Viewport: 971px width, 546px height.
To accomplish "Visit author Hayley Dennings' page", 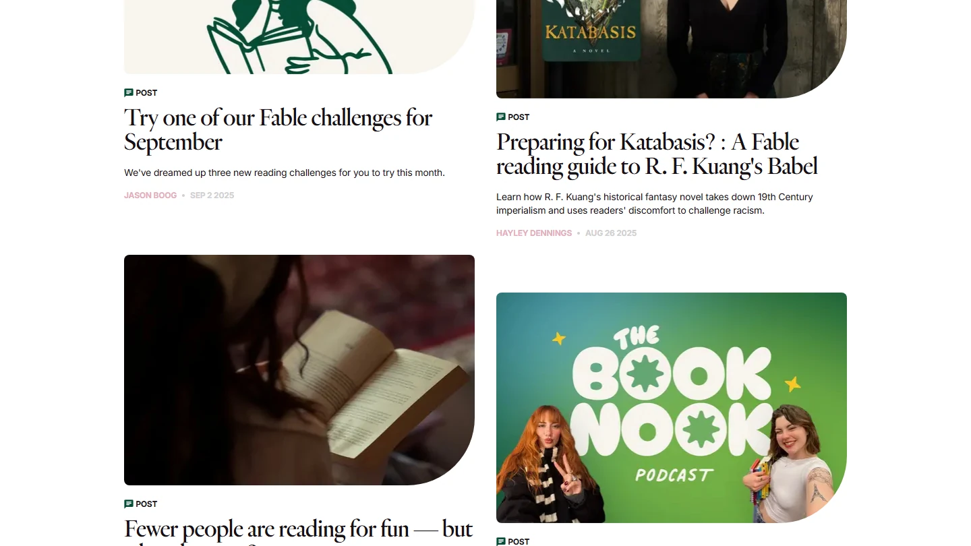I will [x=534, y=233].
